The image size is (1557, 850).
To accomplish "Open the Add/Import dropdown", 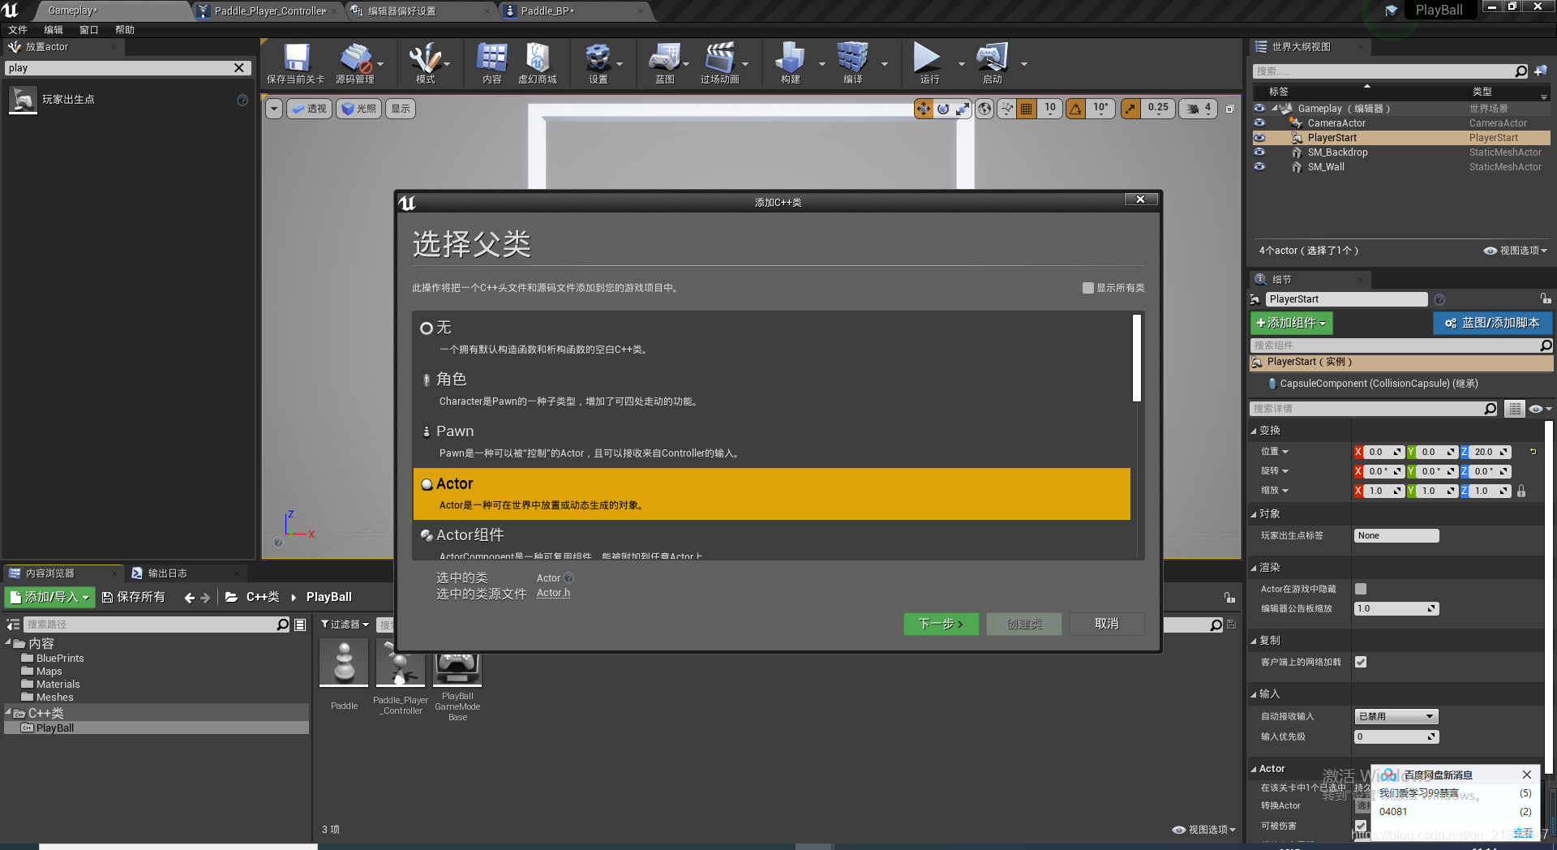I will point(49,598).
